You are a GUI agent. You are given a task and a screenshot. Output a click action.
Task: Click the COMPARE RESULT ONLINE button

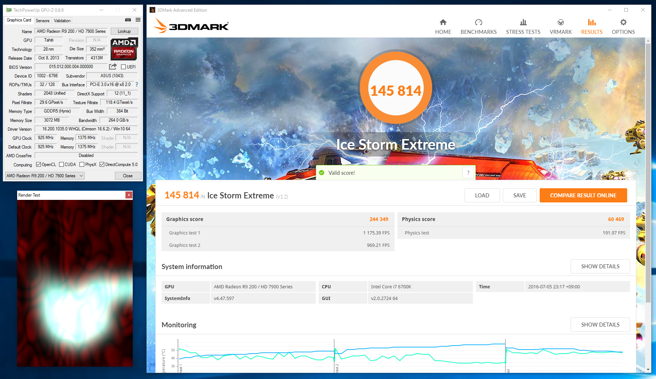coord(583,195)
